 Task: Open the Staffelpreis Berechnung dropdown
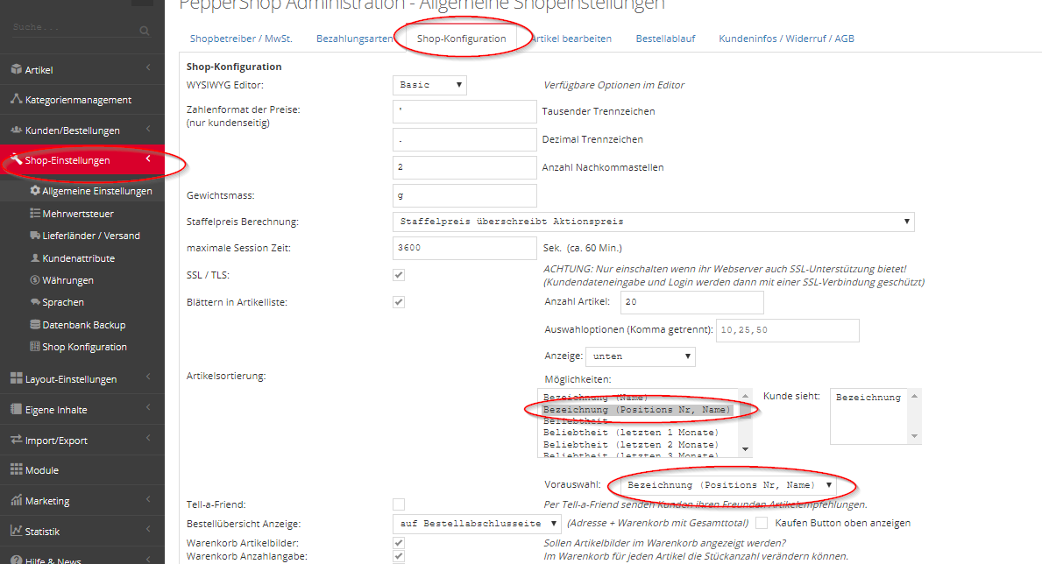[x=653, y=222]
